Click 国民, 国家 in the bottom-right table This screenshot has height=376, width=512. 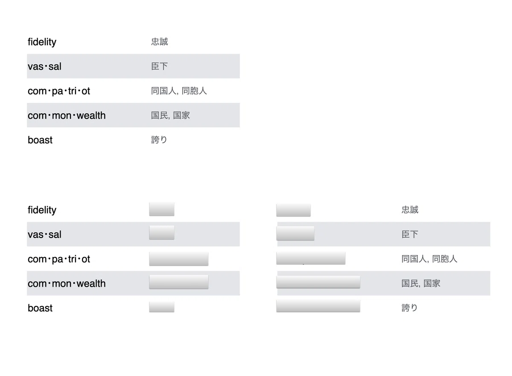pyautogui.click(x=421, y=283)
